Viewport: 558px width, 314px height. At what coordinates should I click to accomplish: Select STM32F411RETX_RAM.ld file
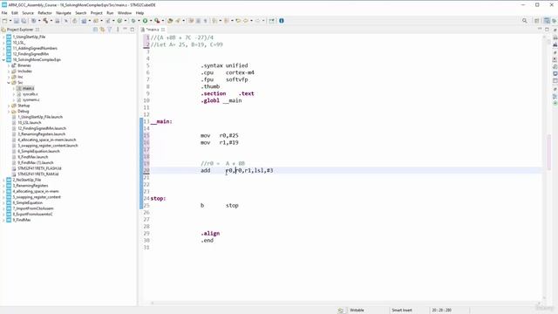click(37, 174)
